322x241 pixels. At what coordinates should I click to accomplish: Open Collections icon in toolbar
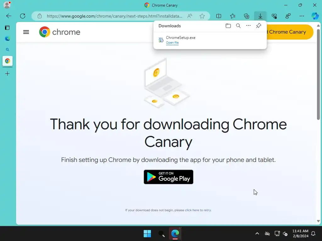tap(247, 16)
